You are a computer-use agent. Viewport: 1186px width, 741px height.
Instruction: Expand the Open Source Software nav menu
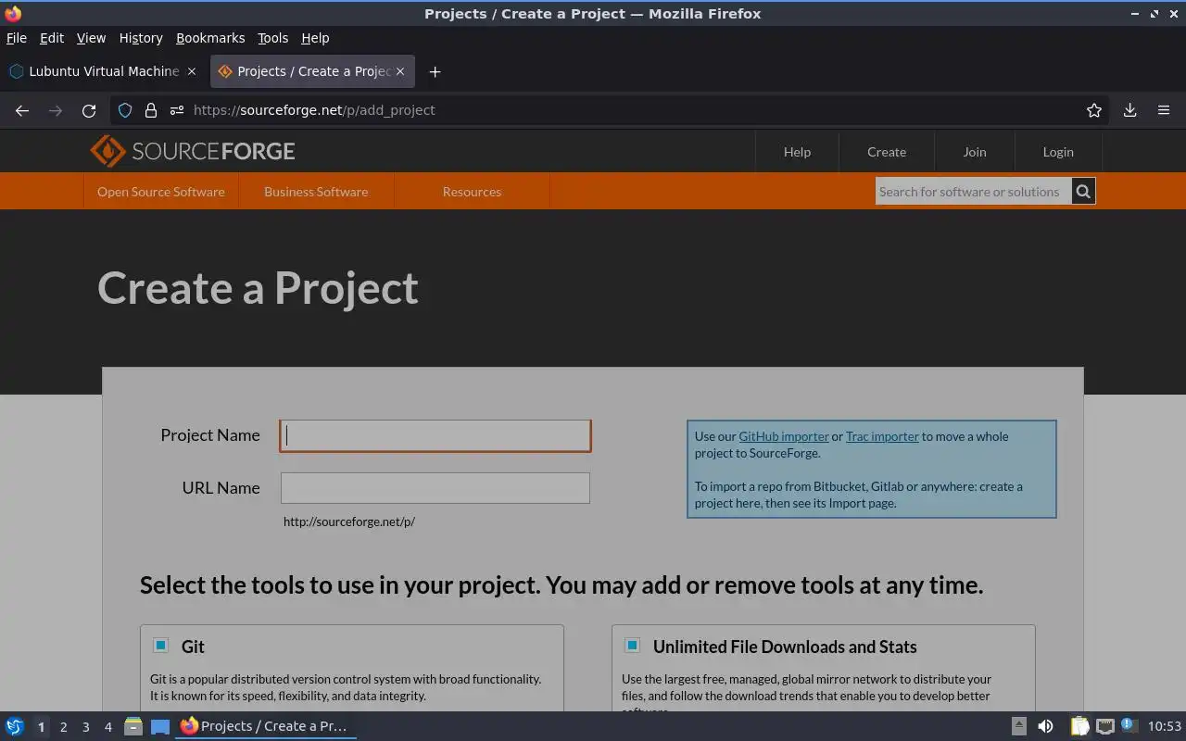(161, 192)
